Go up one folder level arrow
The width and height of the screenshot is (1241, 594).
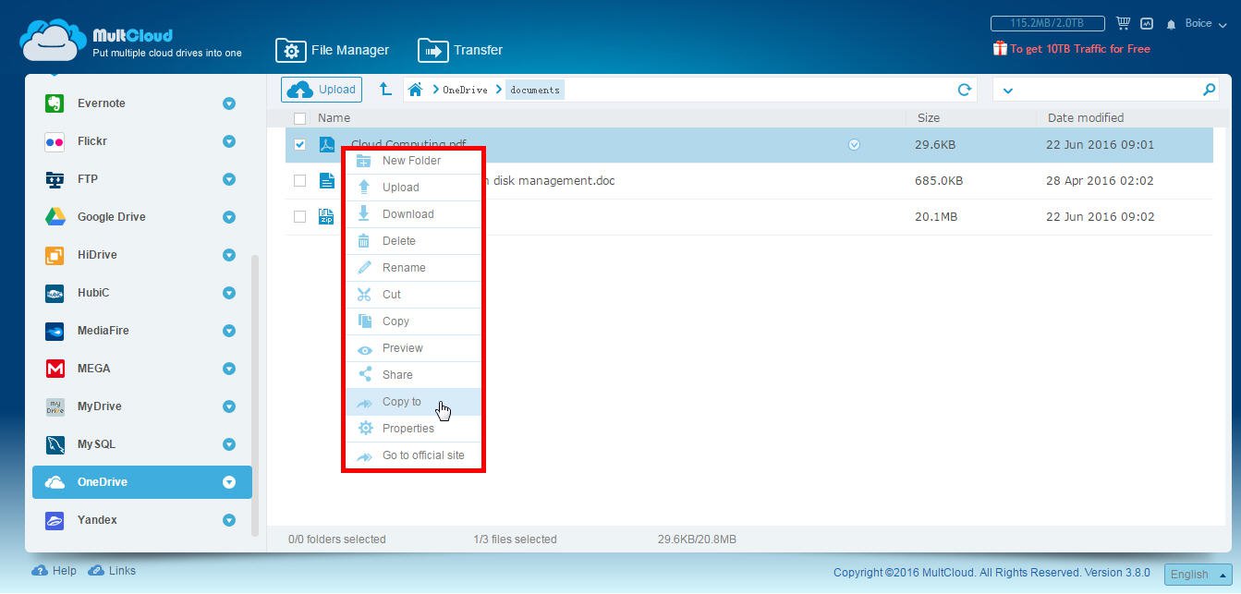[385, 90]
